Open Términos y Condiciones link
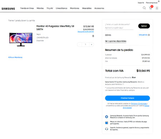Screen dimensions: 161x139 click(138, 103)
